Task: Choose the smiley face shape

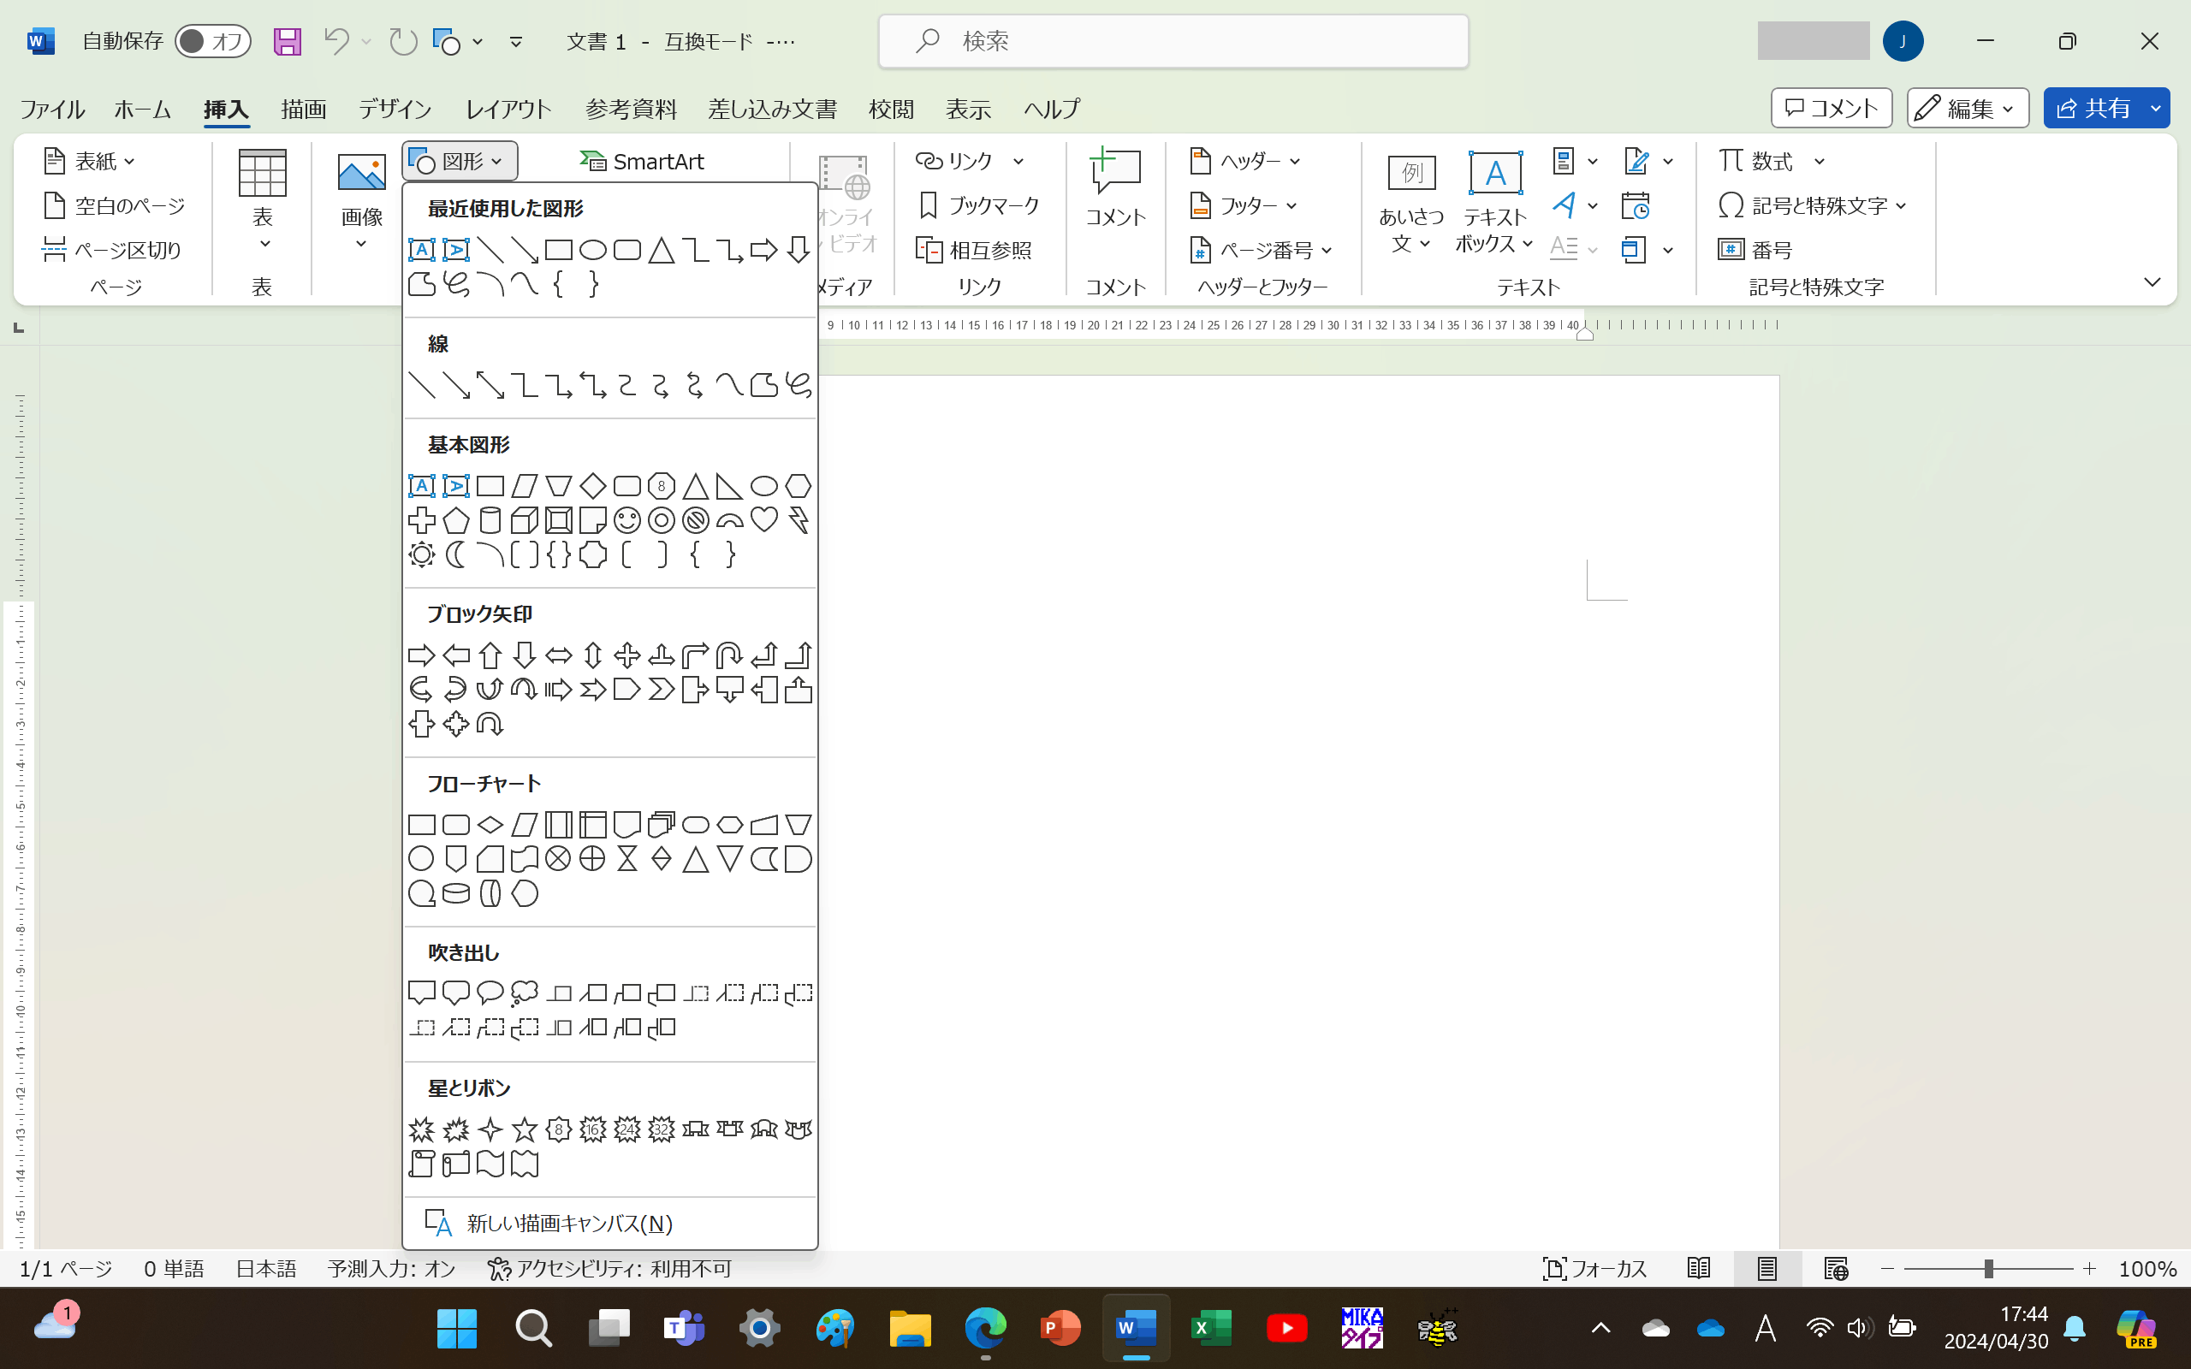Action: [626, 519]
